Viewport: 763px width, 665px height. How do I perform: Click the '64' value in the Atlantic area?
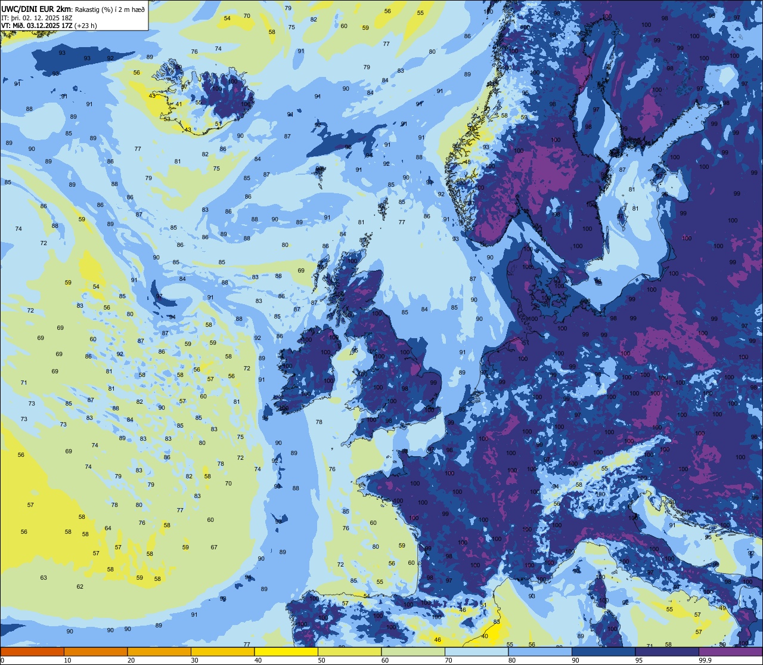108,528
